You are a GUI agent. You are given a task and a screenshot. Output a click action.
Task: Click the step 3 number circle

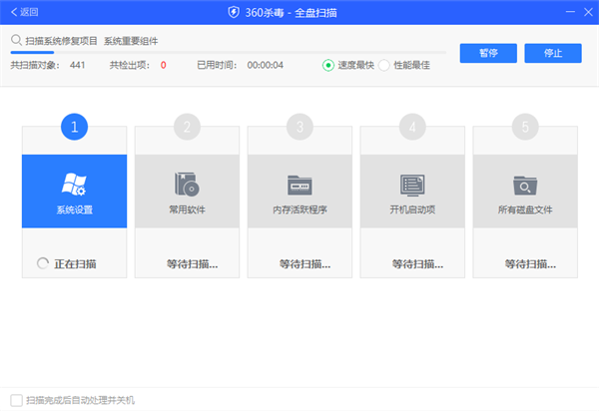[x=299, y=127]
